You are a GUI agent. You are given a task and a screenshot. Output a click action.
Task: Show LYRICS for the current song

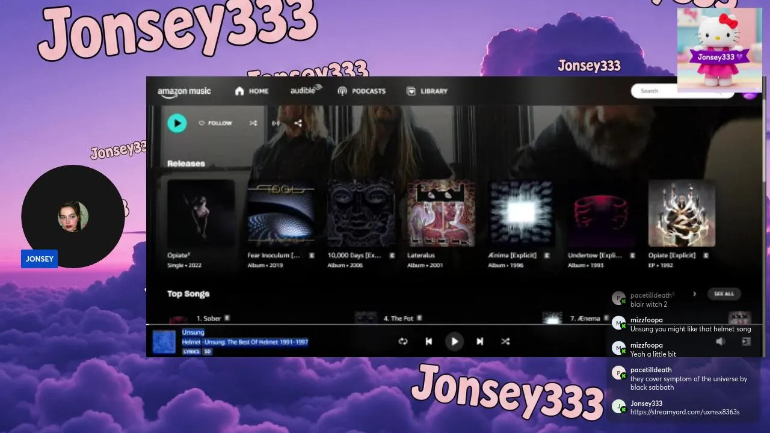click(x=191, y=352)
